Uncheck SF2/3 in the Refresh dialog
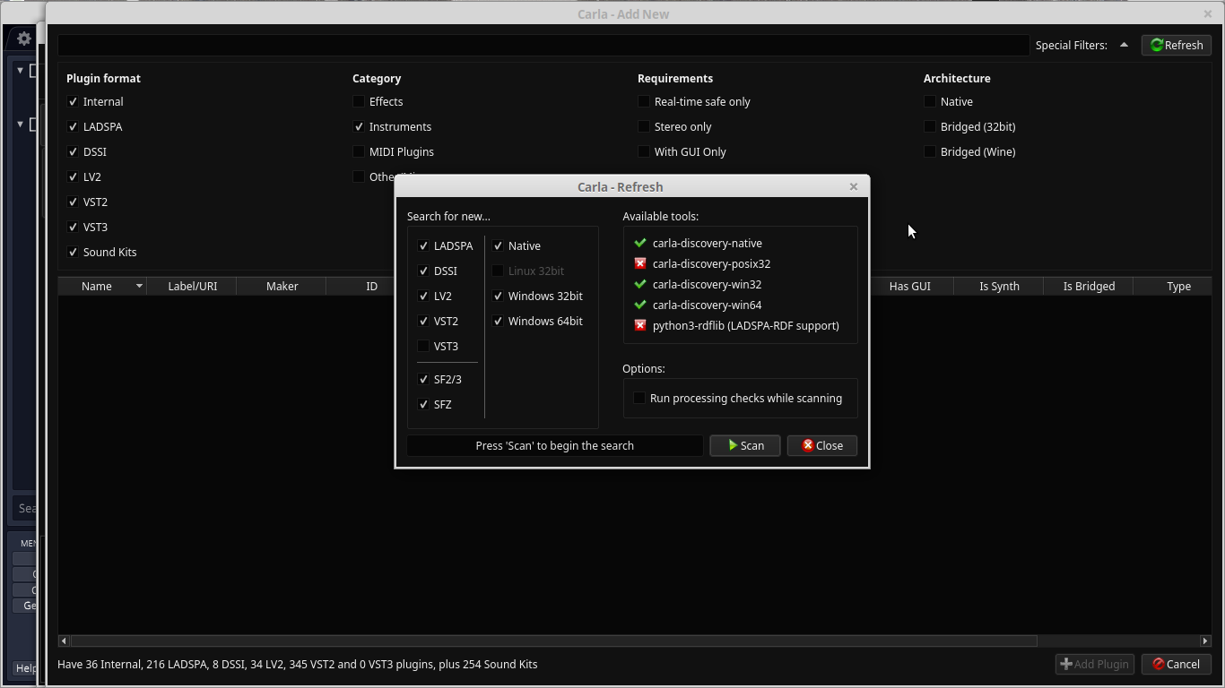 [x=423, y=379]
